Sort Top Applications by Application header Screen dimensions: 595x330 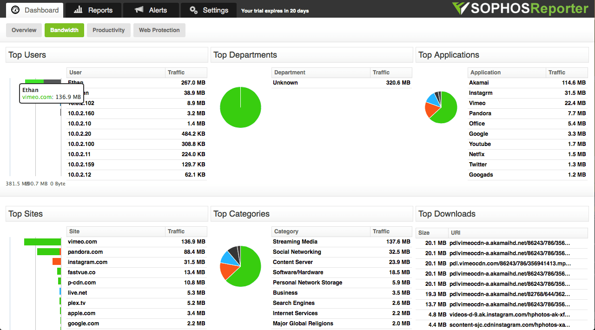pyautogui.click(x=507, y=73)
